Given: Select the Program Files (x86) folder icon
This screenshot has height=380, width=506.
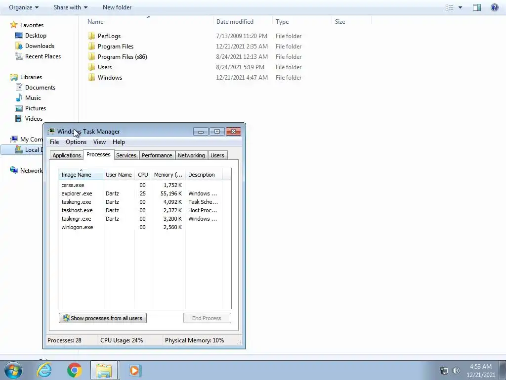Looking at the screenshot, I should (x=91, y=56).
